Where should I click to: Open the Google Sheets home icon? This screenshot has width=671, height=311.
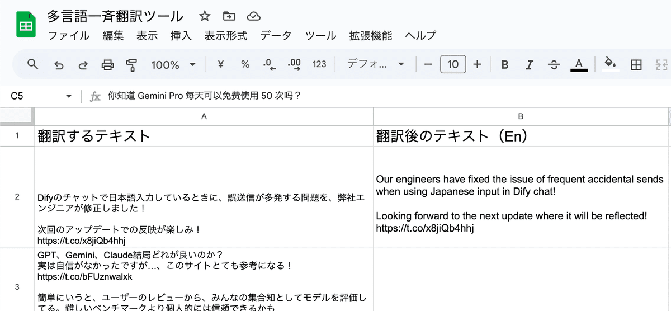pos(25,25)
